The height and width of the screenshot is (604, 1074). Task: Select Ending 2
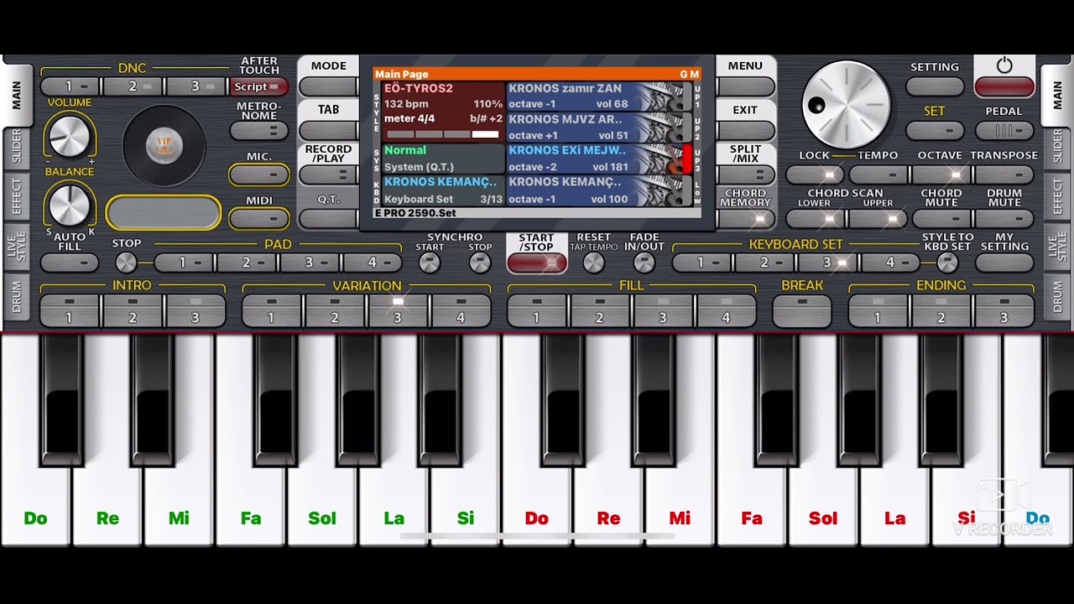(941, 310)
